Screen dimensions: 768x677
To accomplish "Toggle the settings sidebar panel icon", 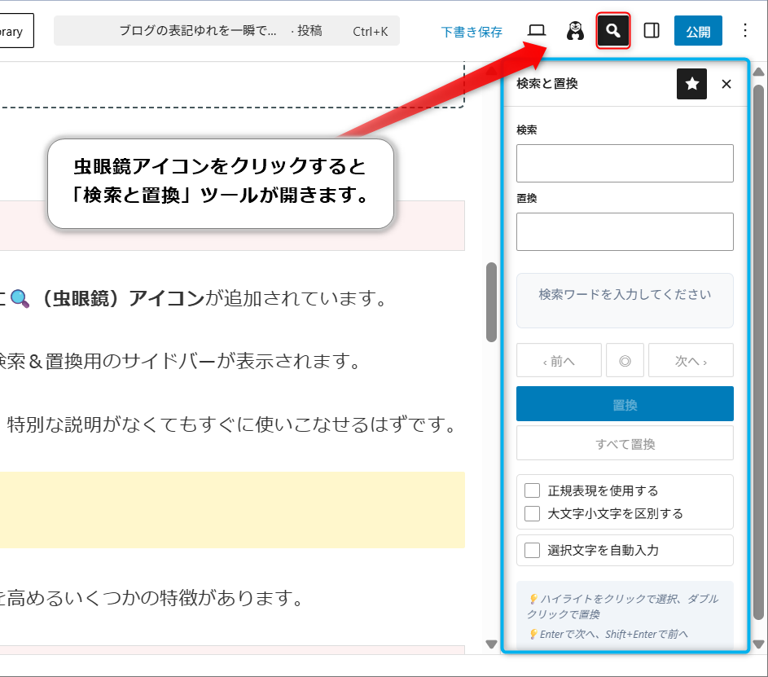I will pos(652,31).
